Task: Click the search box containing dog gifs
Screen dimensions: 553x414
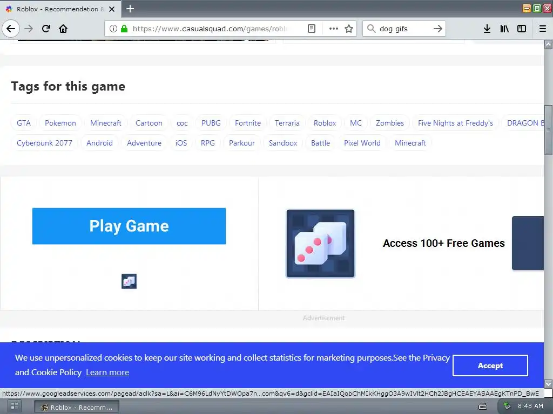Action: click(404, 29)
